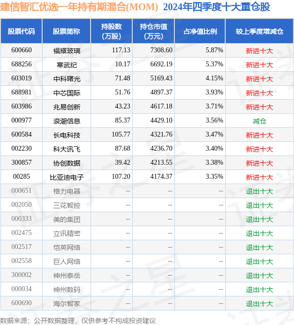Click the 持股数(万股) column header

coord(111,31)
